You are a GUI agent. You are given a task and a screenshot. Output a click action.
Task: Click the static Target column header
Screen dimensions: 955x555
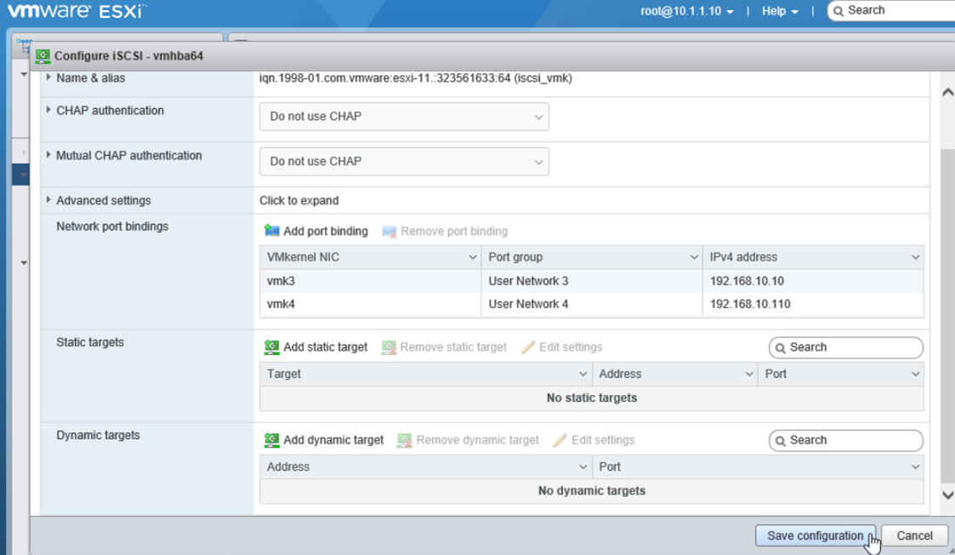426,375
